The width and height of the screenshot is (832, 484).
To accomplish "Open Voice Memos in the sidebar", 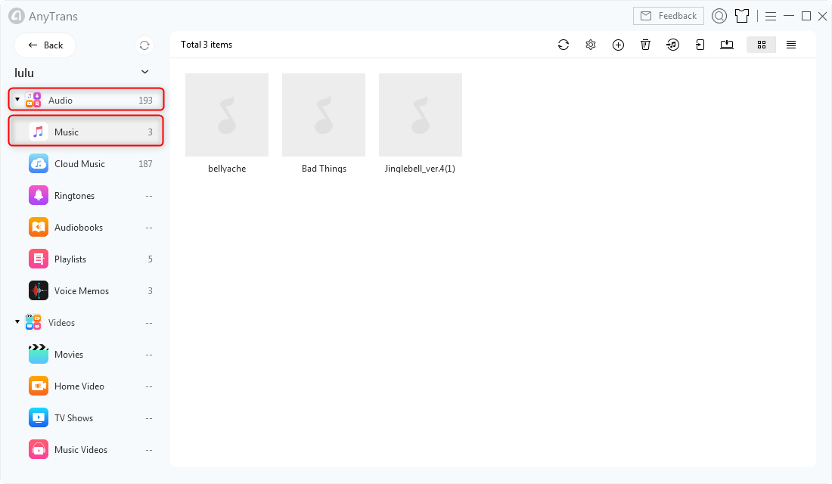I will tap(86, 291).
